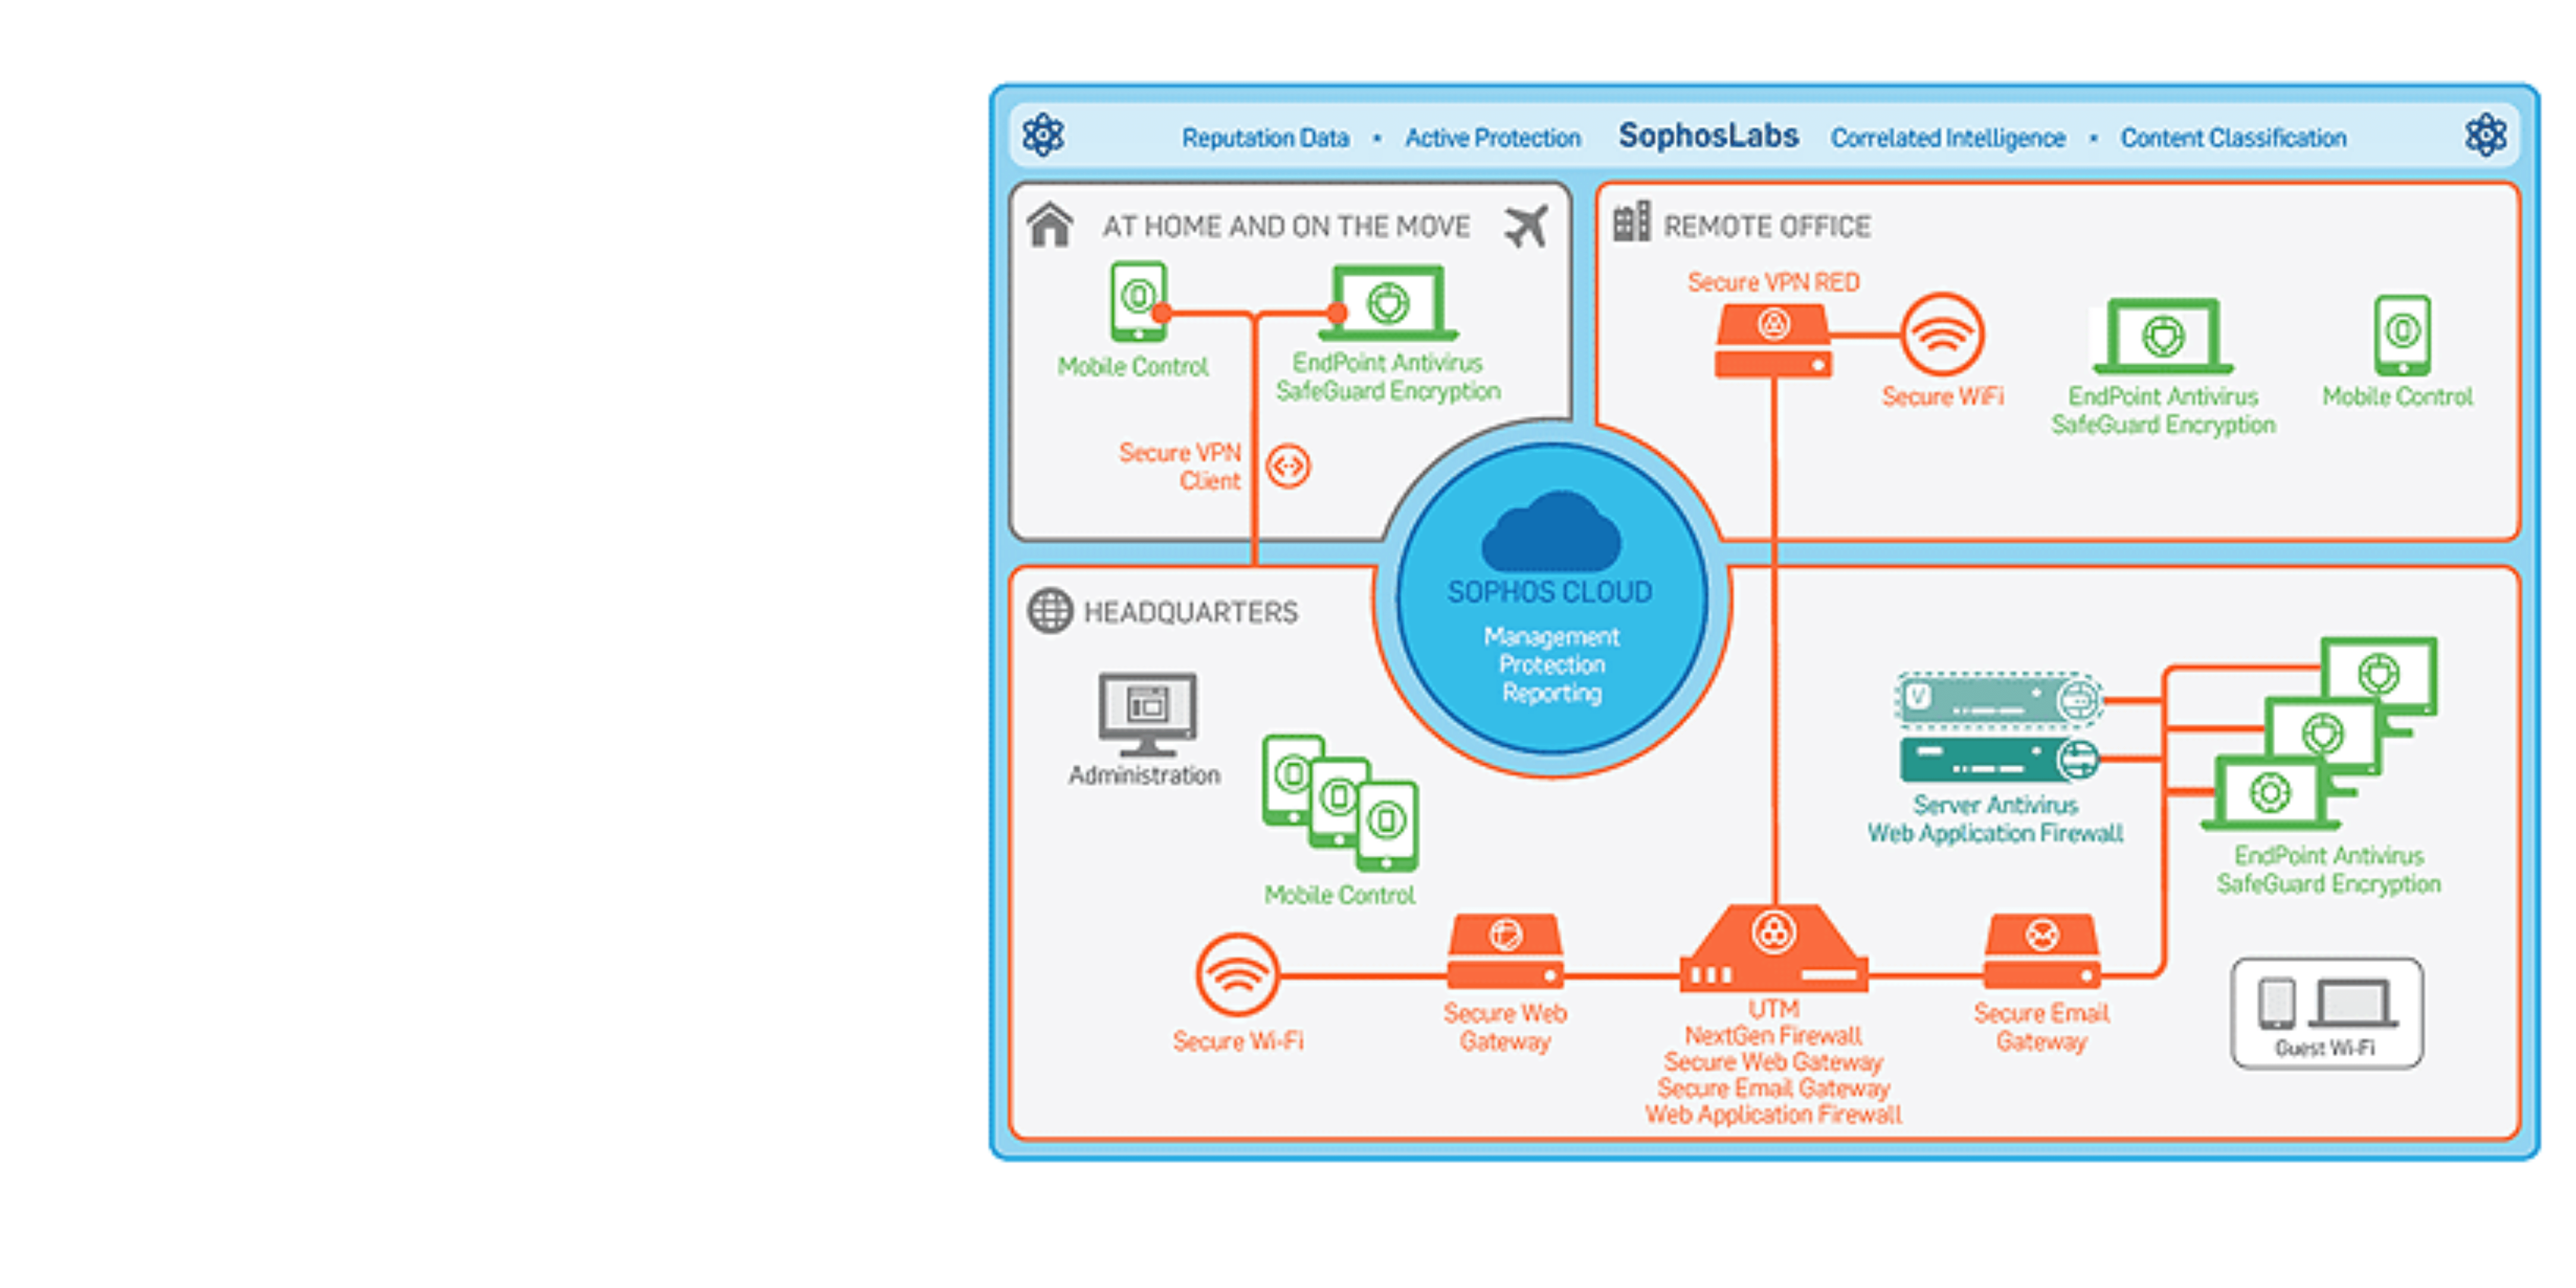Select the EndPoint Antivirus laptop in Remote Office

(2163, 337)
